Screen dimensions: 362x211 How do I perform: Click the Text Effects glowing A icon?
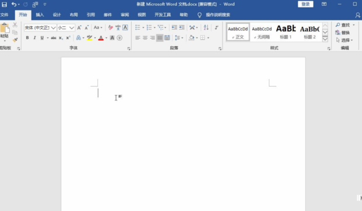tap(78, 38)
